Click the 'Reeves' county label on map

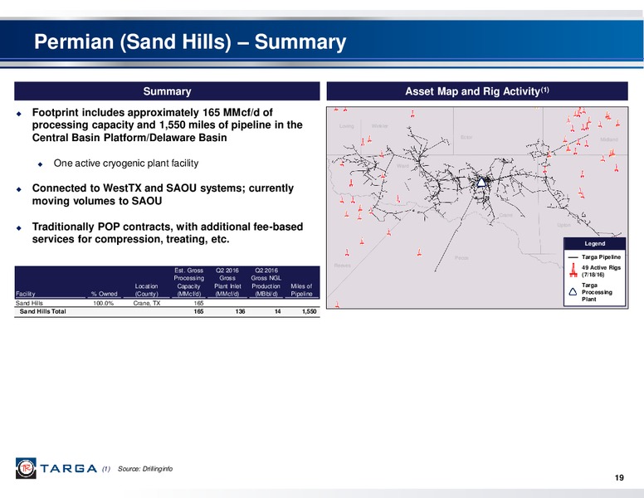point(343,266)
